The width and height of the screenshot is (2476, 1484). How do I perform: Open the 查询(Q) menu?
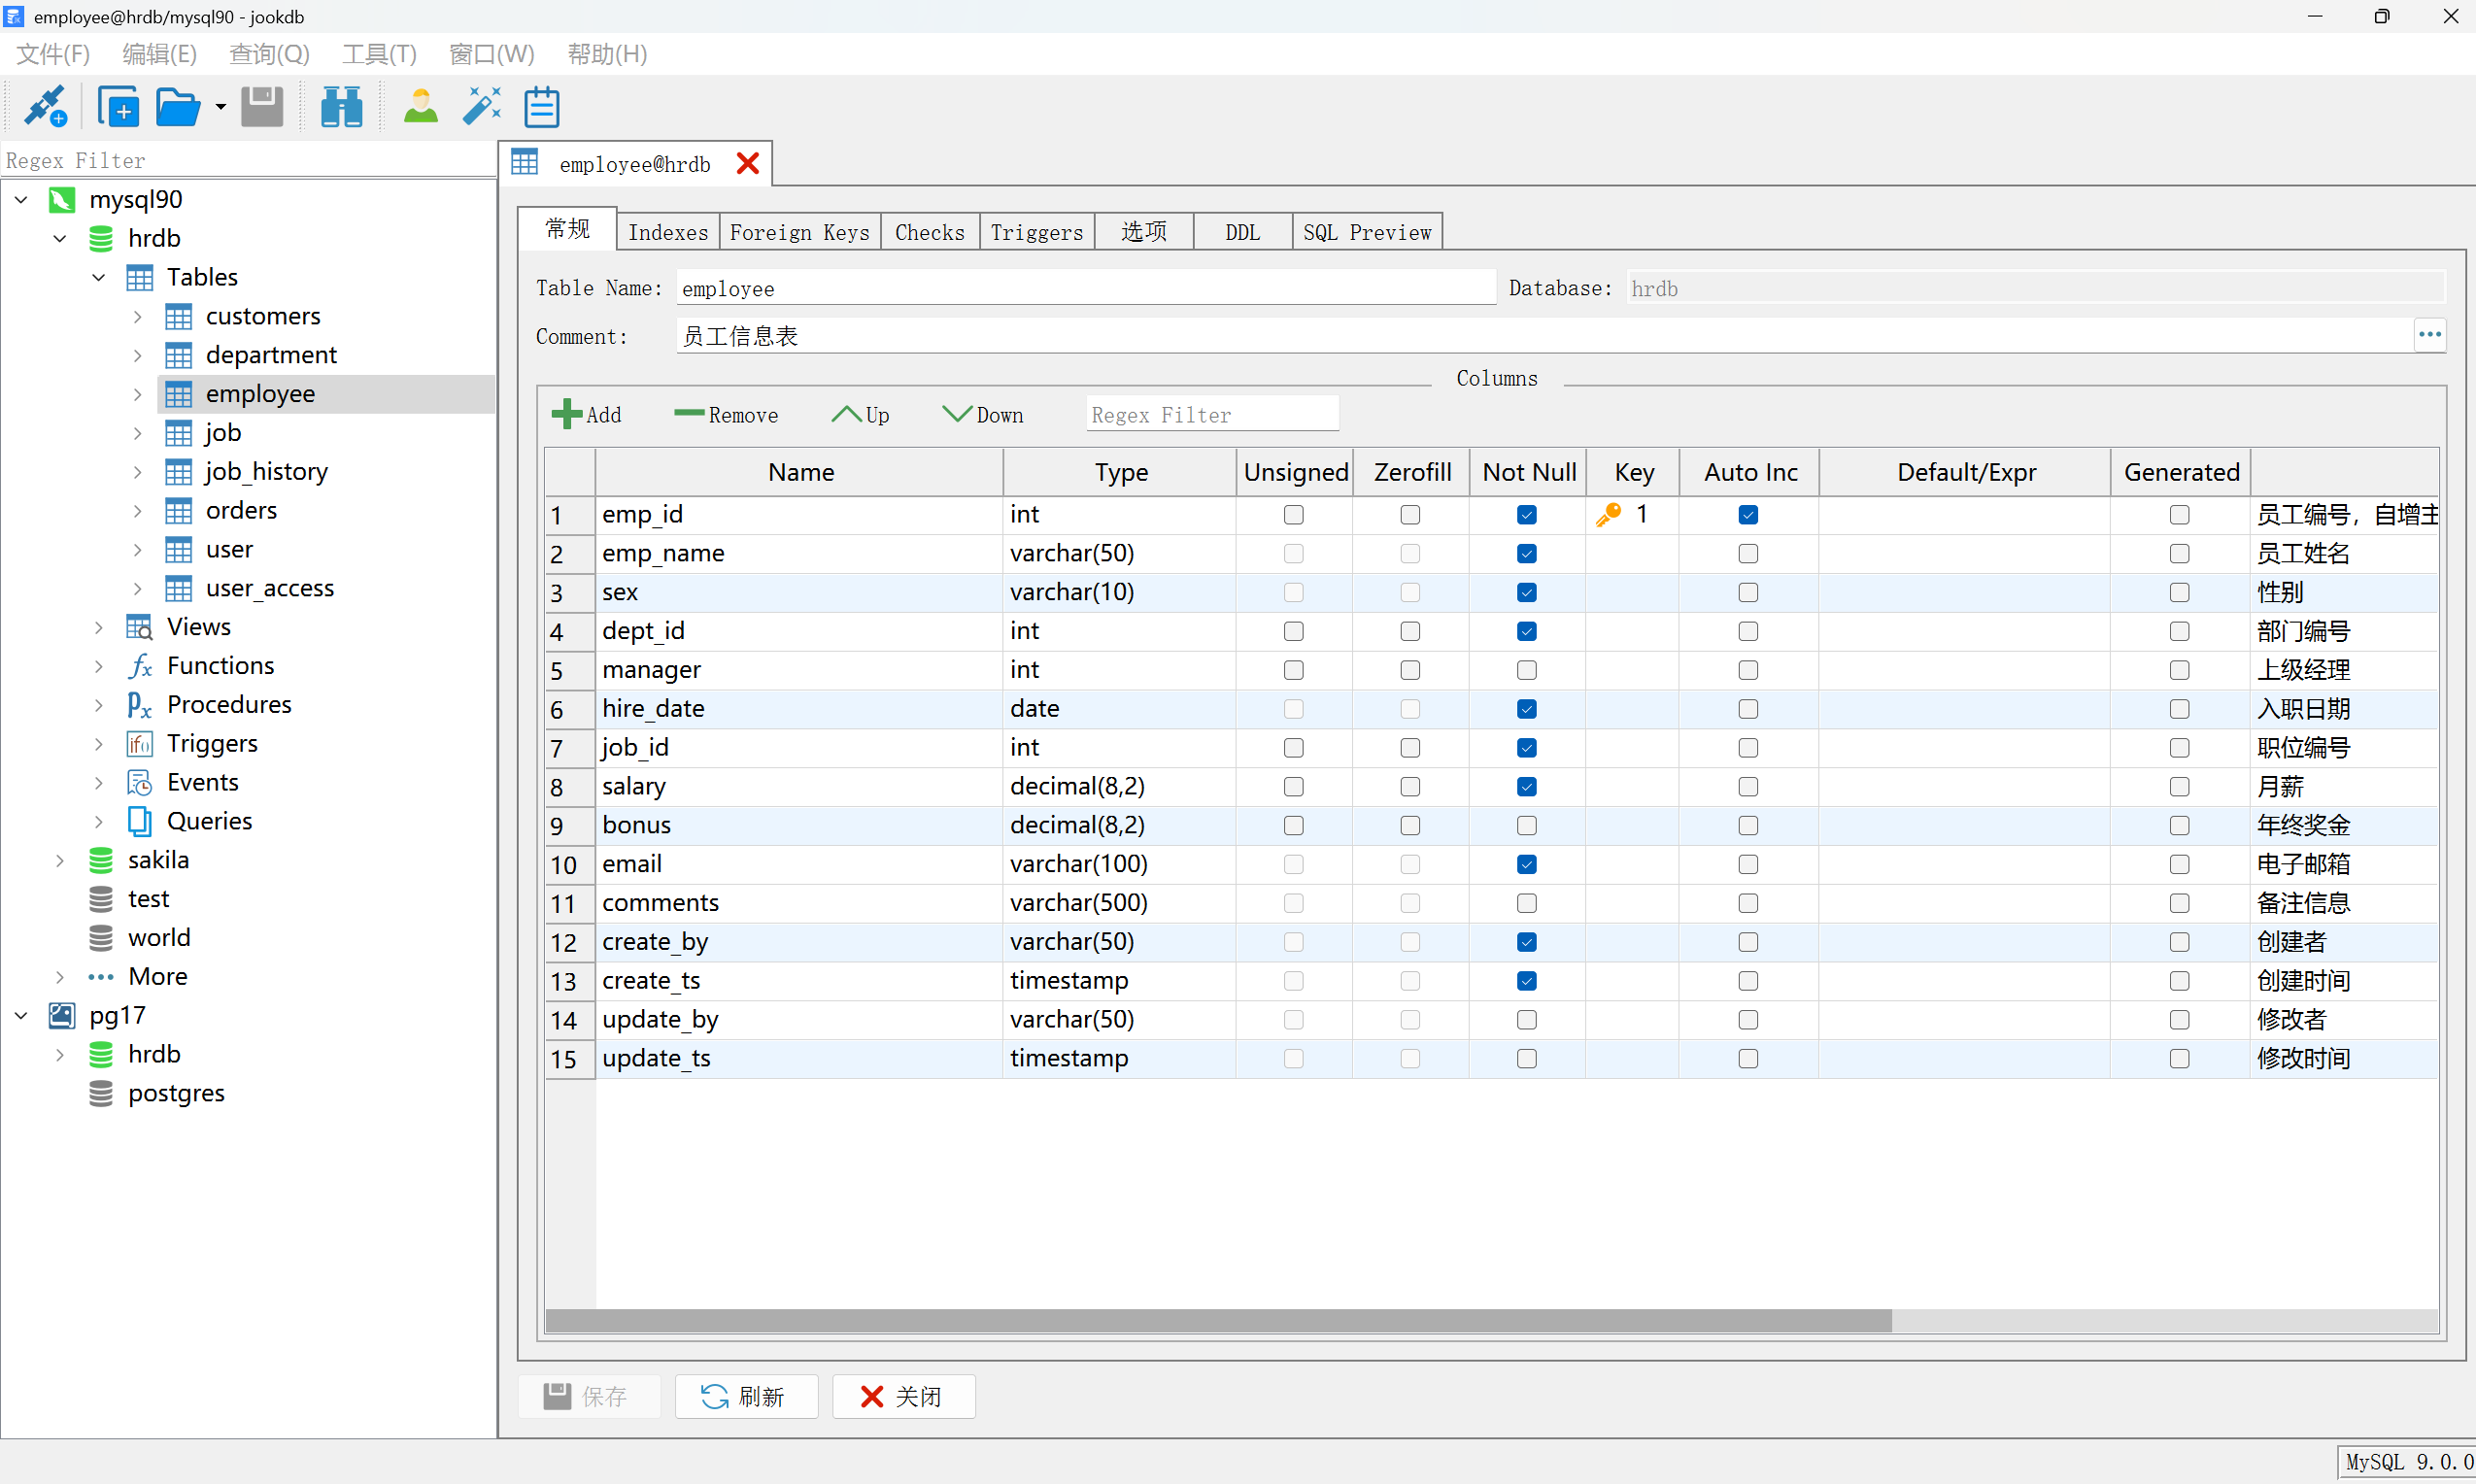click(x=269, y=54)
